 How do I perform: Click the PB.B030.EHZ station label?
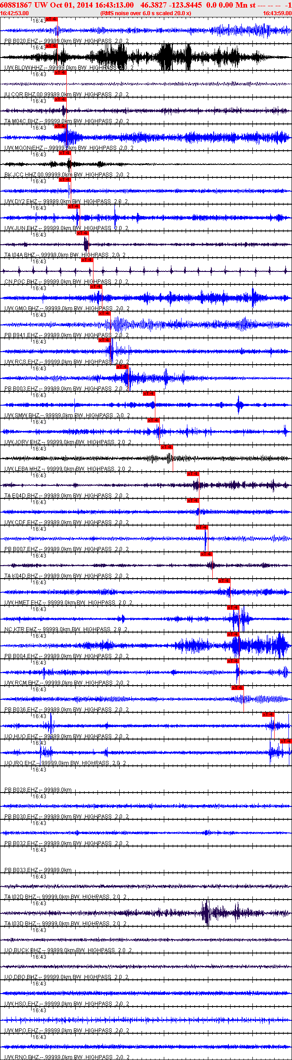click(x=67, y=817)
